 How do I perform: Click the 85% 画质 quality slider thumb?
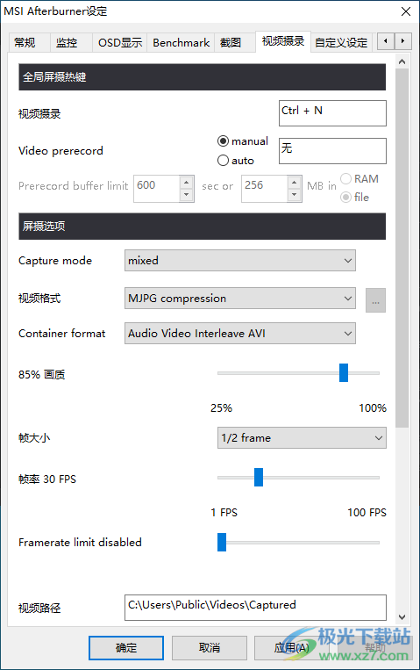coord(344,372)
